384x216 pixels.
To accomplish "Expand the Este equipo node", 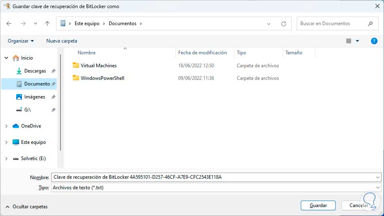I will tap(6, 142).
